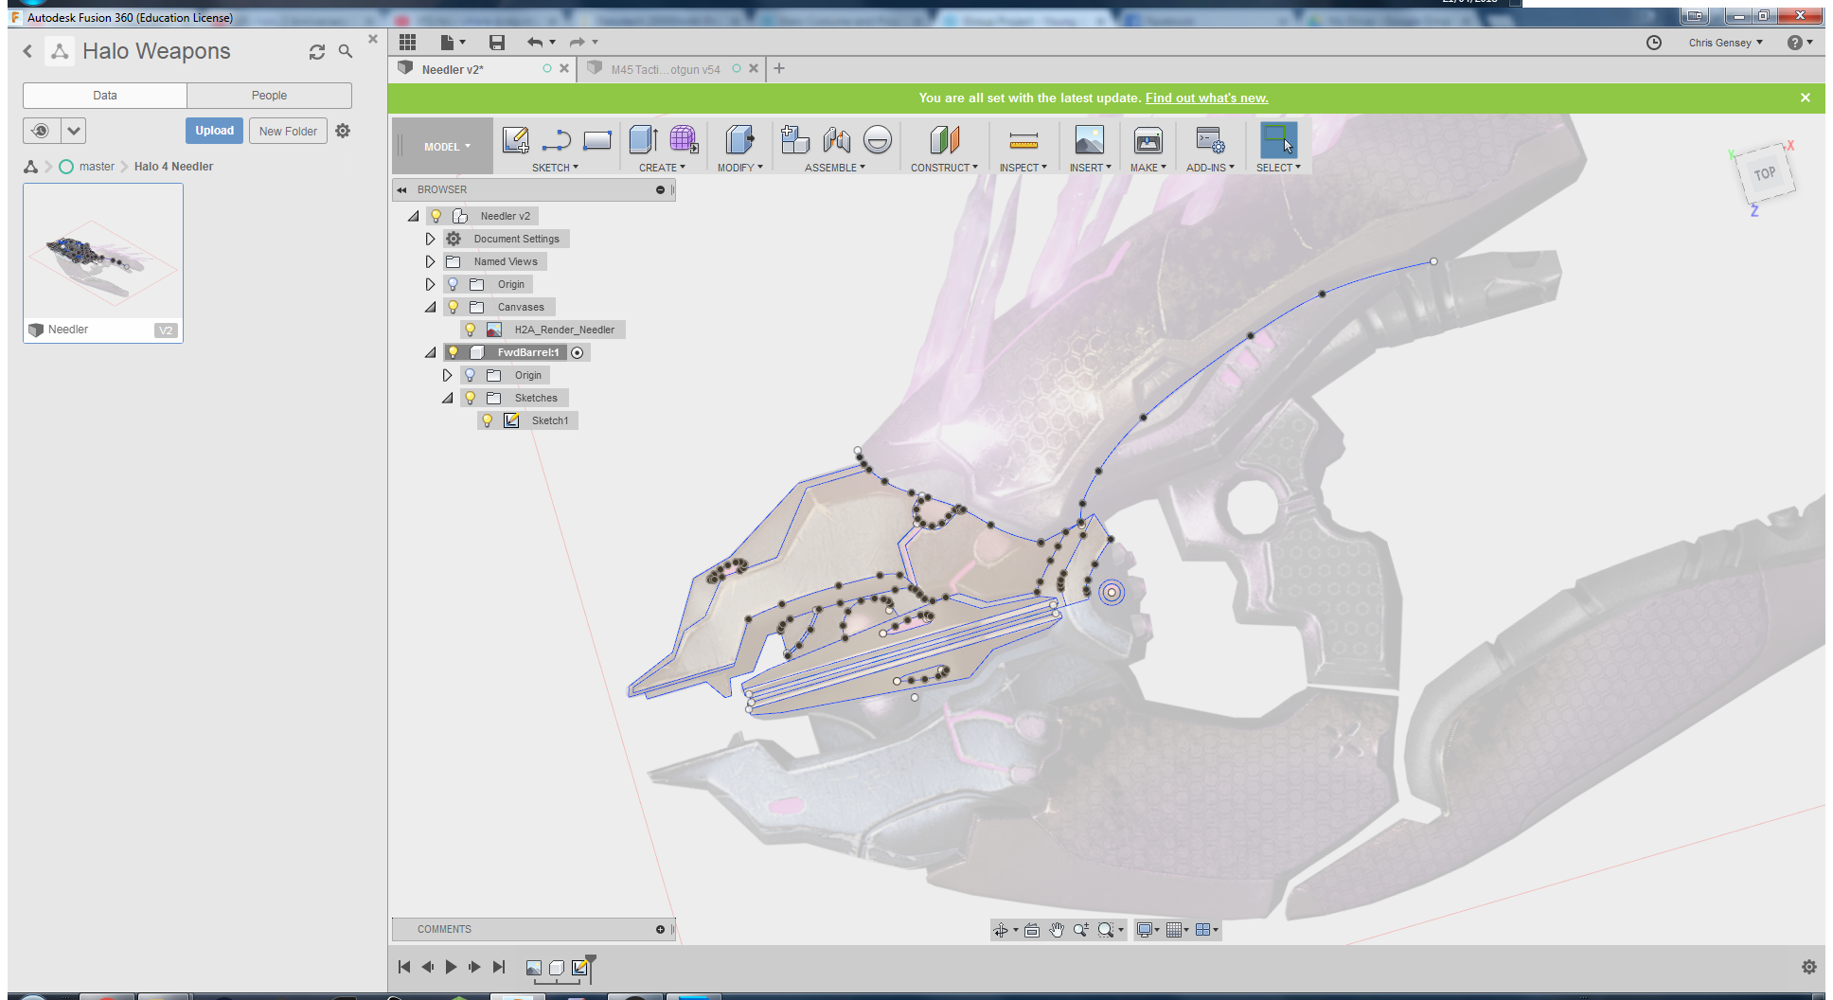Search the Halo Weapons project
This screenshot has width=1833, height=1000.
pyautogui.click(x=346, y=51)
